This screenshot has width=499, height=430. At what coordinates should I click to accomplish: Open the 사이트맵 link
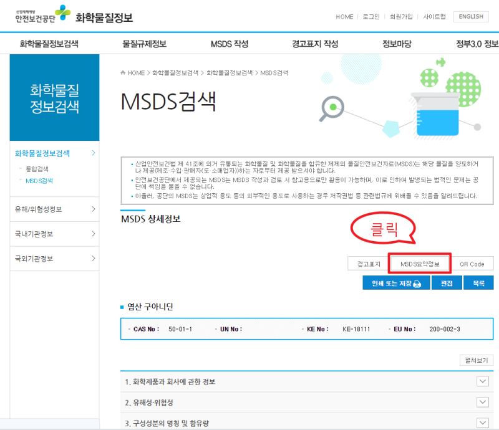(x=434, y=17)
